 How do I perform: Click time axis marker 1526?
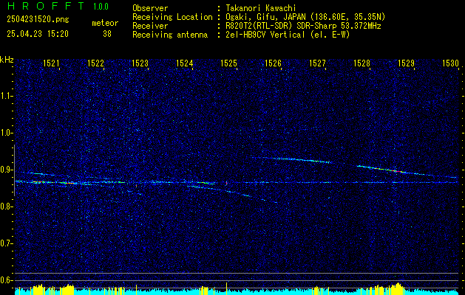click(x=273, y=63)
